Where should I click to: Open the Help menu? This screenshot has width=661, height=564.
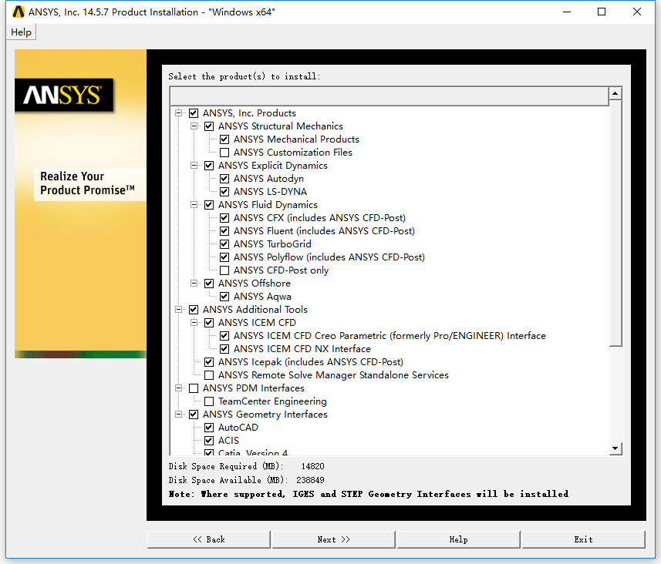[x=21, y=32]
